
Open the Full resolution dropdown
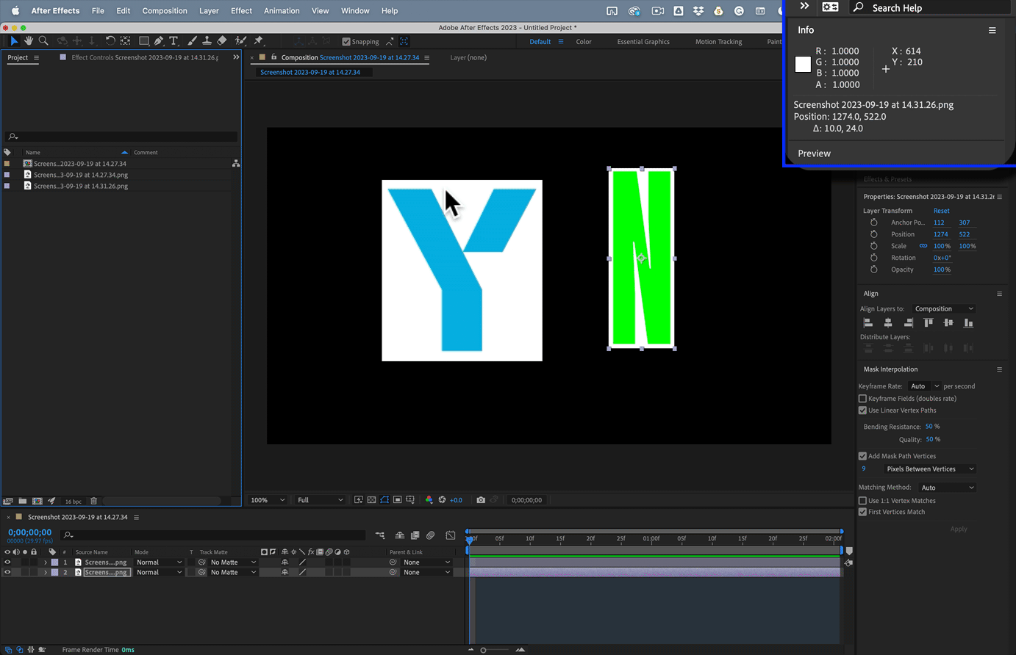click(320, 500)
